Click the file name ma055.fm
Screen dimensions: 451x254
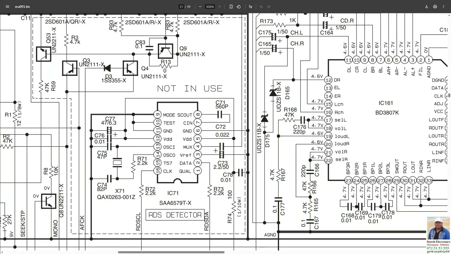pyautogui.click(x=22, y=7)
